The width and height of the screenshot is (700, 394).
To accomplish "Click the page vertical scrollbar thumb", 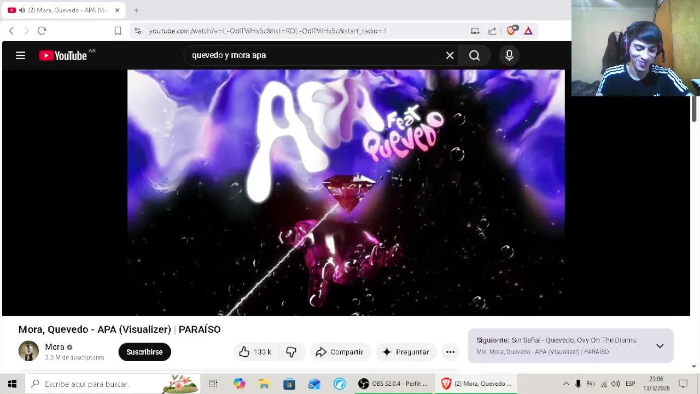I will tap(694, 108).
